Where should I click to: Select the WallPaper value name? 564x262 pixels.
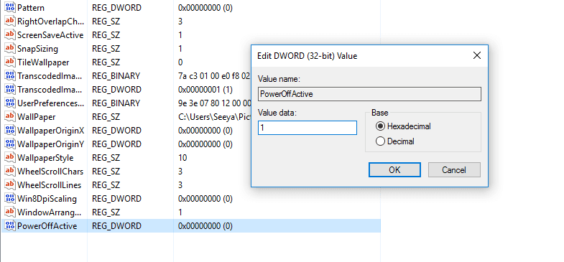click(x=37, y=117)
